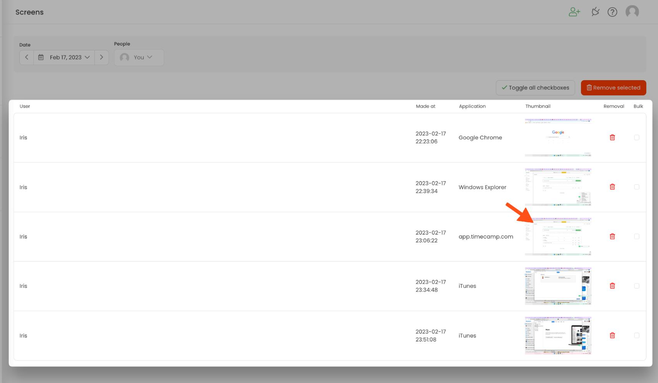Click the timestamp '2023-02-17 23:51:08'

pyautogui.click(x=431, y=335)
